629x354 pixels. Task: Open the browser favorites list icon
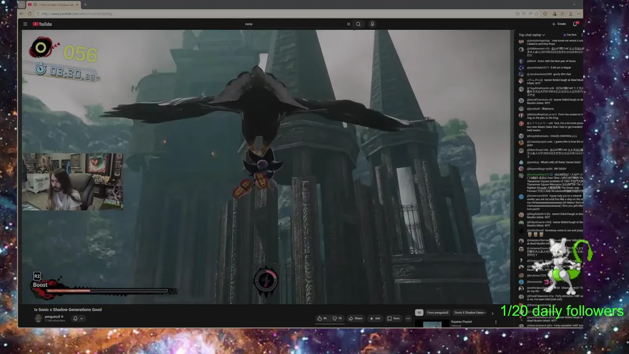click(x=562, y=14)
